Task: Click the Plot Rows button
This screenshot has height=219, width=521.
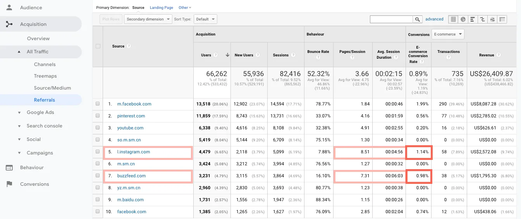Action: coord(112,19)
